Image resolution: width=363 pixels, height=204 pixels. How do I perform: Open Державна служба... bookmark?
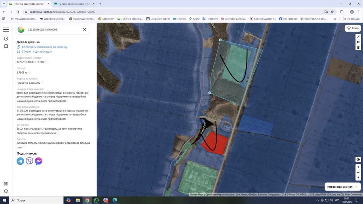(x=52, y=19)
